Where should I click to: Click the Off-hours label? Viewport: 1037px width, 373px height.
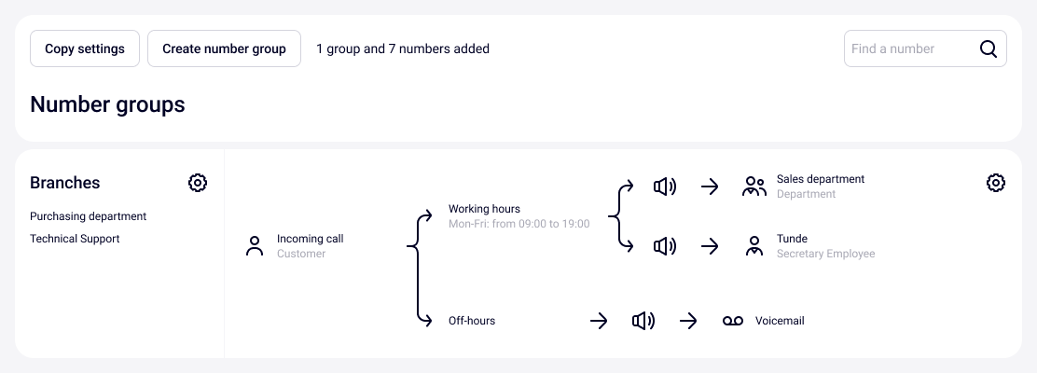(x=471, y=321)
